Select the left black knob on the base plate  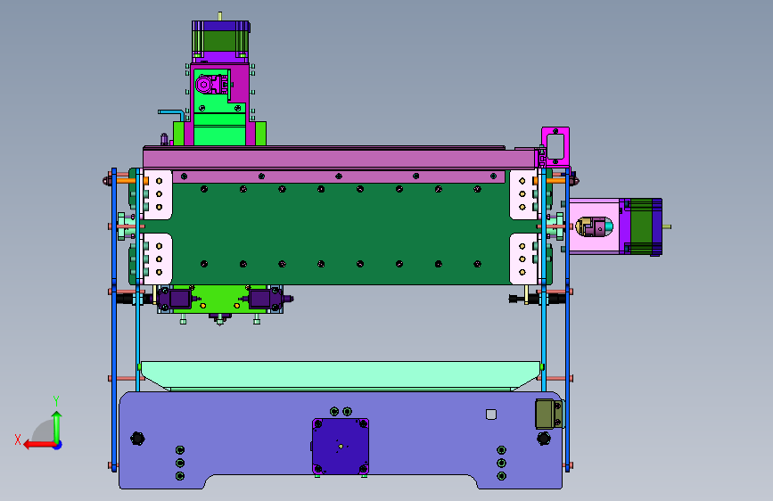click(x=137, y=438)
